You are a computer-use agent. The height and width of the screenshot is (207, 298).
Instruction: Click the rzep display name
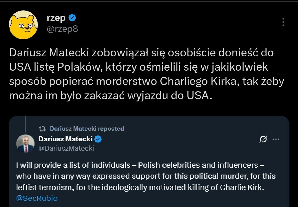(x=56, y=18)
